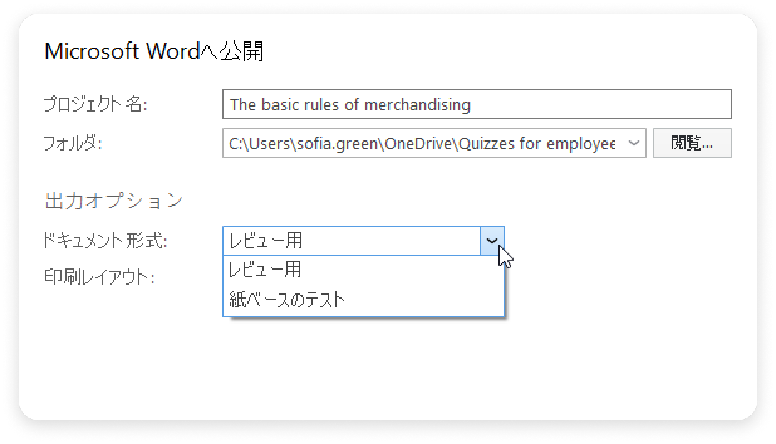
Task: Click the 印刷レイアウト label
Action: [x=99, y=277]
